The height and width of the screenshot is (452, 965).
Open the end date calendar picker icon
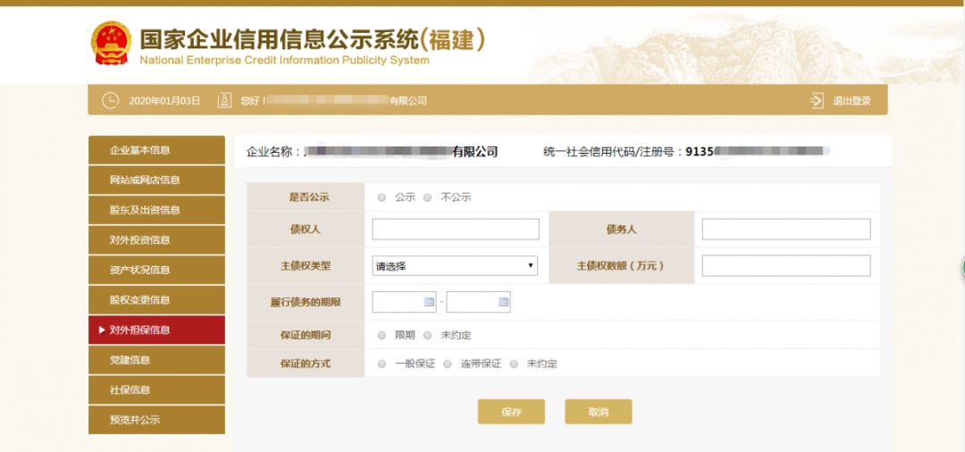click(503, 302)
